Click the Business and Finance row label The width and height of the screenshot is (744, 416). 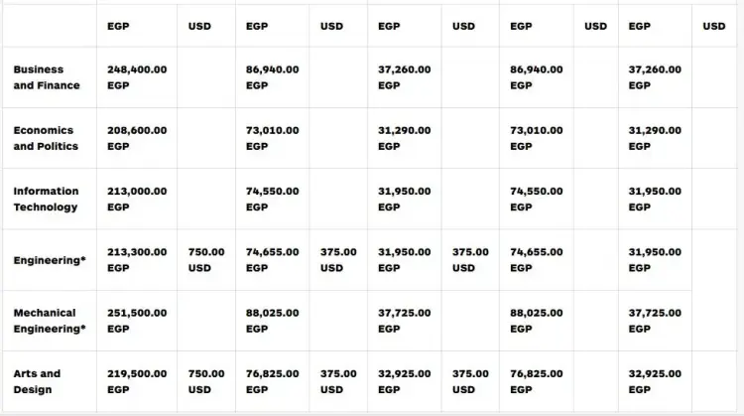[x=47, y=77]
